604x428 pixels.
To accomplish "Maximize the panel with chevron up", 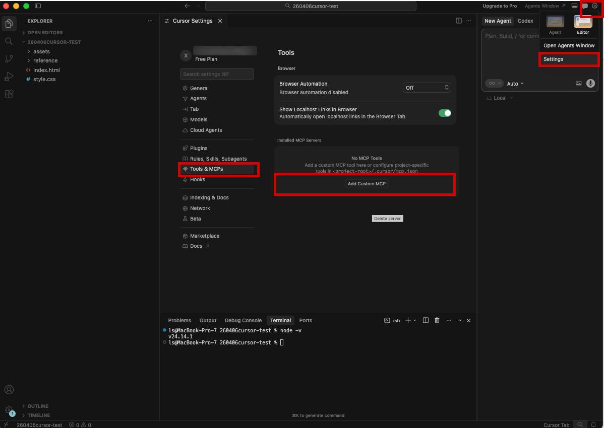I will tap(459, 320).
